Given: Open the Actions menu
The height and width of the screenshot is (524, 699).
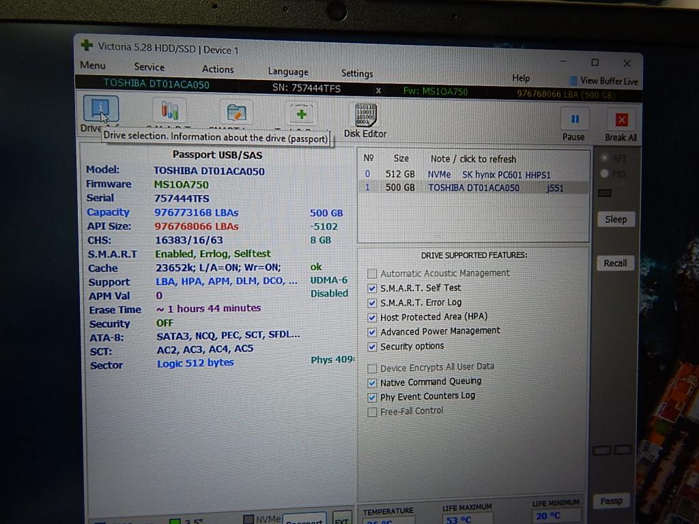Looking at the screenshot, I should tap(218, 69).
